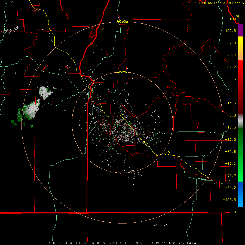Click the Super-Resolution Base Velocity caption
This screenshot has width=245, height=245.
point(124,243)
